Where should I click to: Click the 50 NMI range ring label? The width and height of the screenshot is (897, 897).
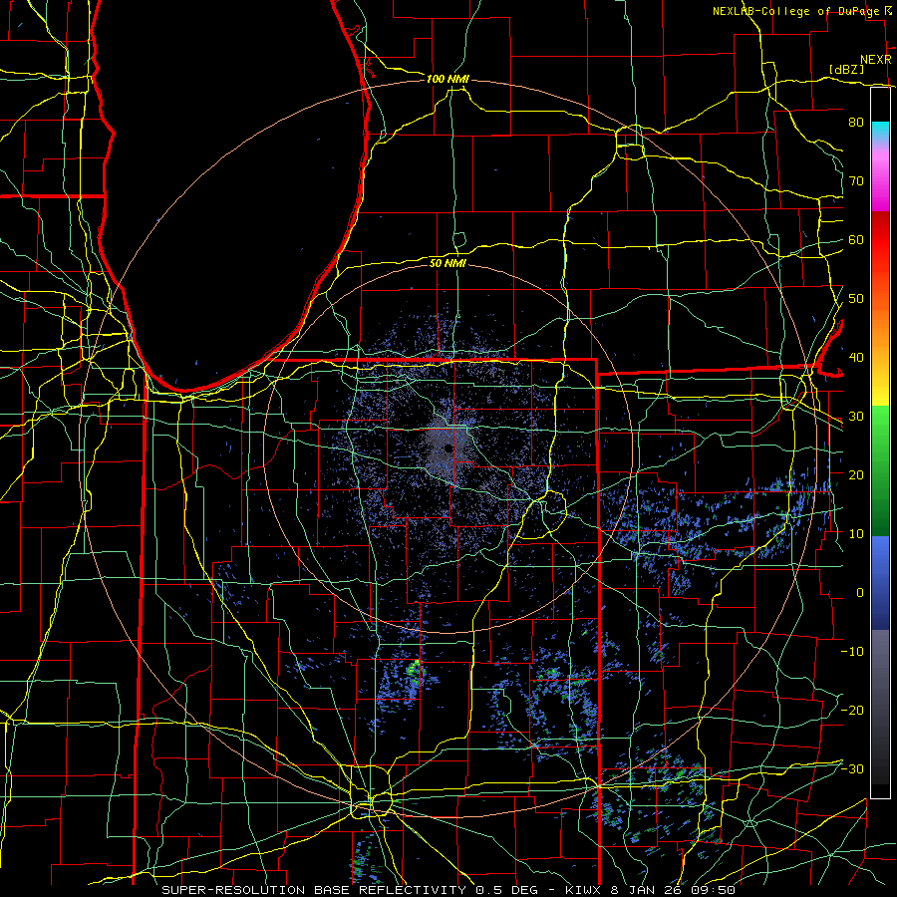pos(448,263)
